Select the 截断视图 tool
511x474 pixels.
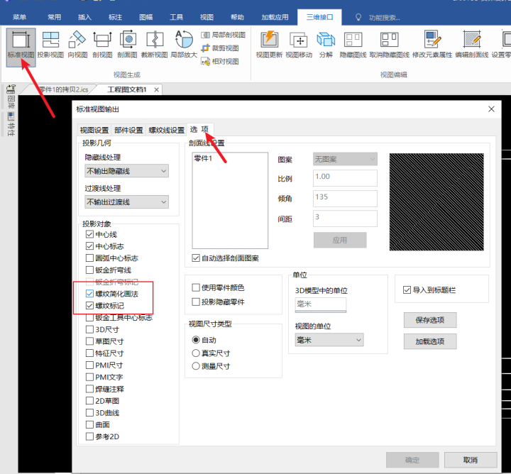coord(154,45)
